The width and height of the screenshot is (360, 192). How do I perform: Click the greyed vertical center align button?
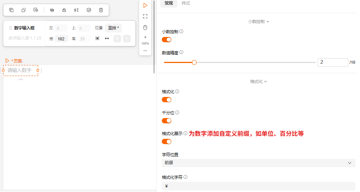point(117,38)
